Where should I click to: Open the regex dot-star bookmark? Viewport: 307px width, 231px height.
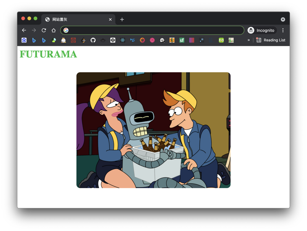(x=201, y=40)
